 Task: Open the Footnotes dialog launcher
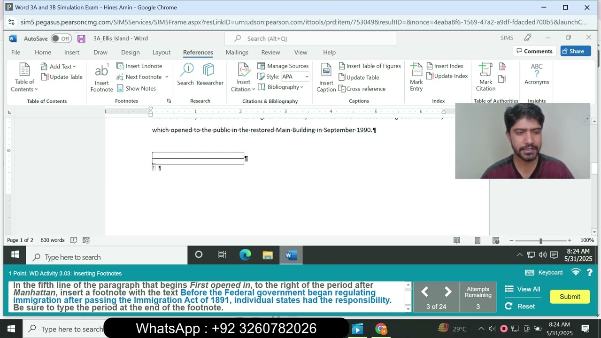(x=169, y=101)
